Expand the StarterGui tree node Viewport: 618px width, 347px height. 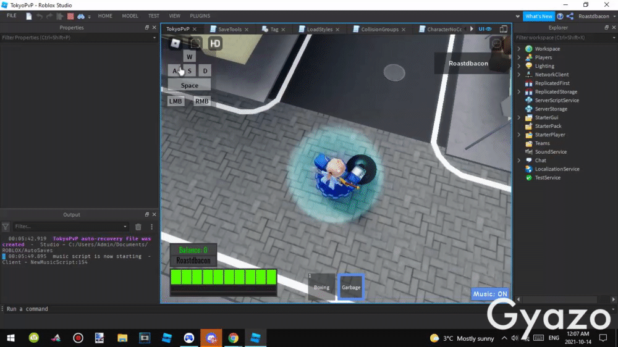(x=519, y=117)
